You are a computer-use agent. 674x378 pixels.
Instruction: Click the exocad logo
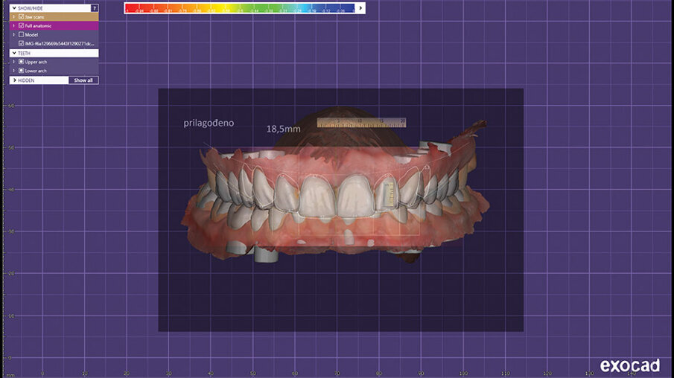(629, 365)
